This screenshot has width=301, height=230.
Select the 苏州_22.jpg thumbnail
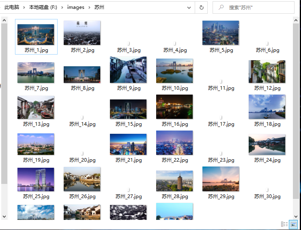174,143
